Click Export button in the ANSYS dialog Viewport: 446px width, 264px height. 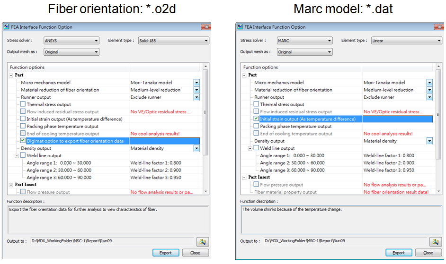[165, 253]
